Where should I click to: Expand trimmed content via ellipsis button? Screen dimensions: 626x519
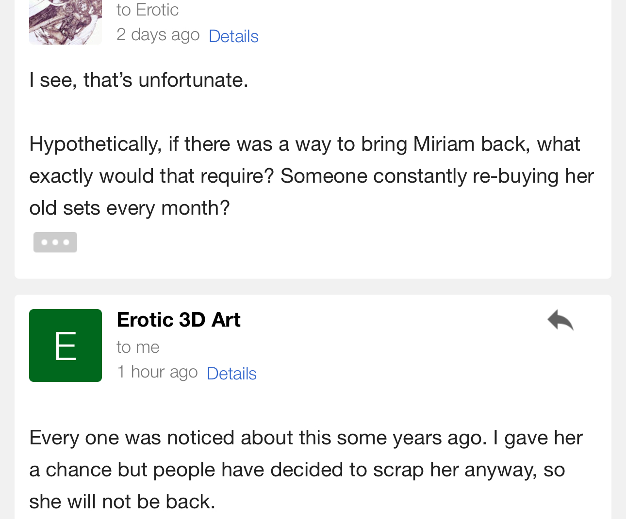click(x=55, y=242)
